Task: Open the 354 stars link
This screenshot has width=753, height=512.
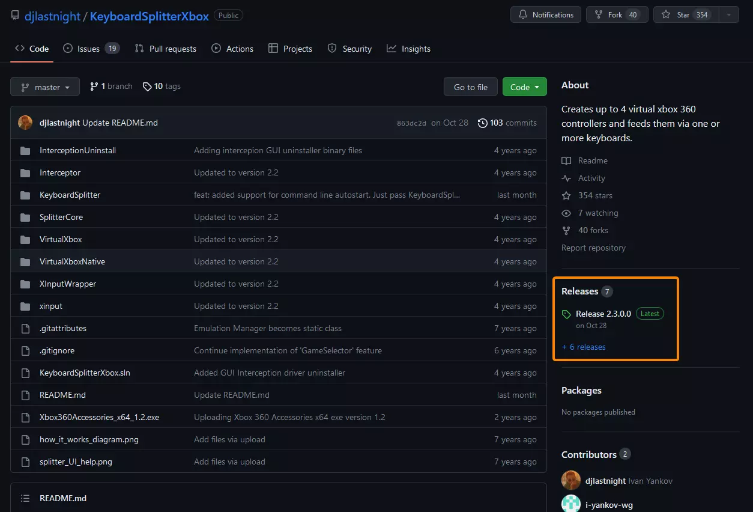Action: pos(587,195)
